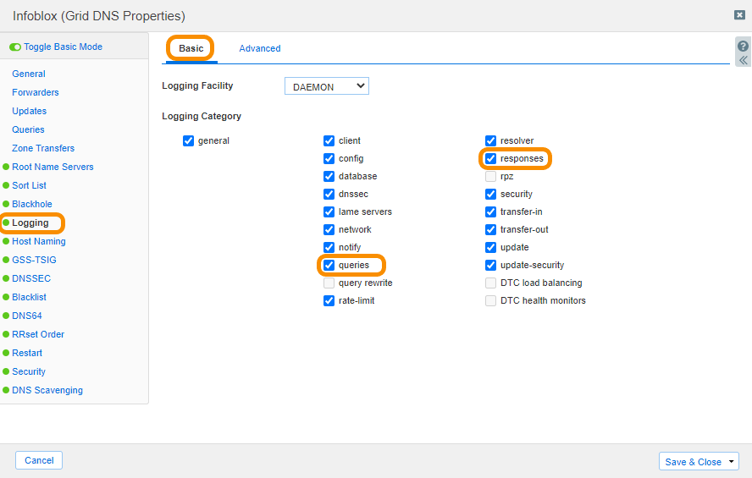Open the Zone Transfers section

point(43,149)
